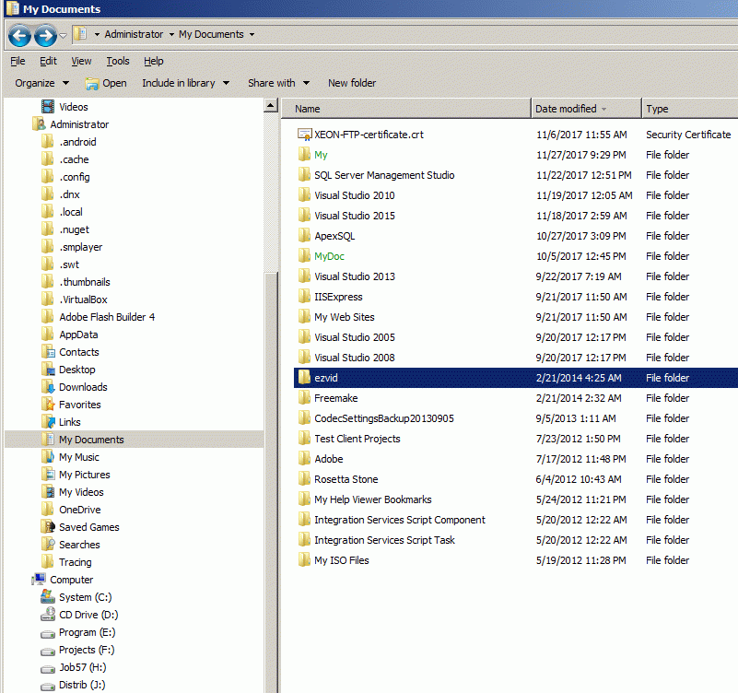The width and height of the screenshot is (738, 693).
Task: Click the My Videos folder icon
Action: [x=48, y=492]
